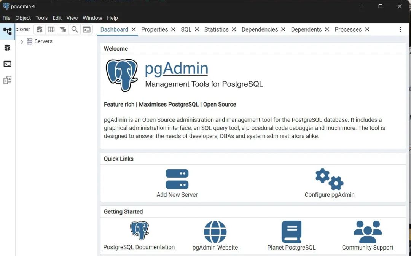Open the Planet PostgreSQL link
This screenshot has height=256, width=411.
pyautogui.click(x=292, y=247)
